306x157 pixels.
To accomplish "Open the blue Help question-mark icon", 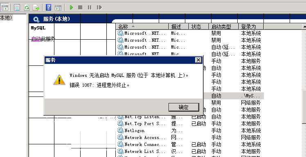I will tap(48, 8).
